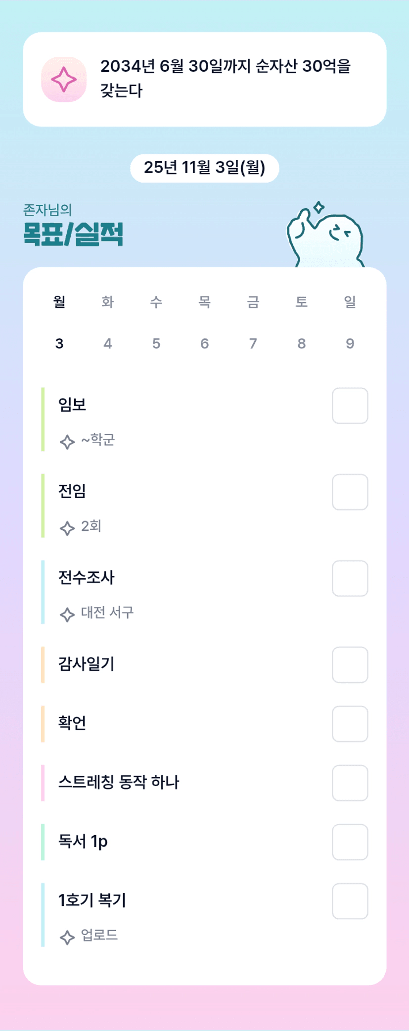Viewport: 409px width, 1031px height.
Task: Mark 감사일기 as complete
Action: click(x=350, y=665)
